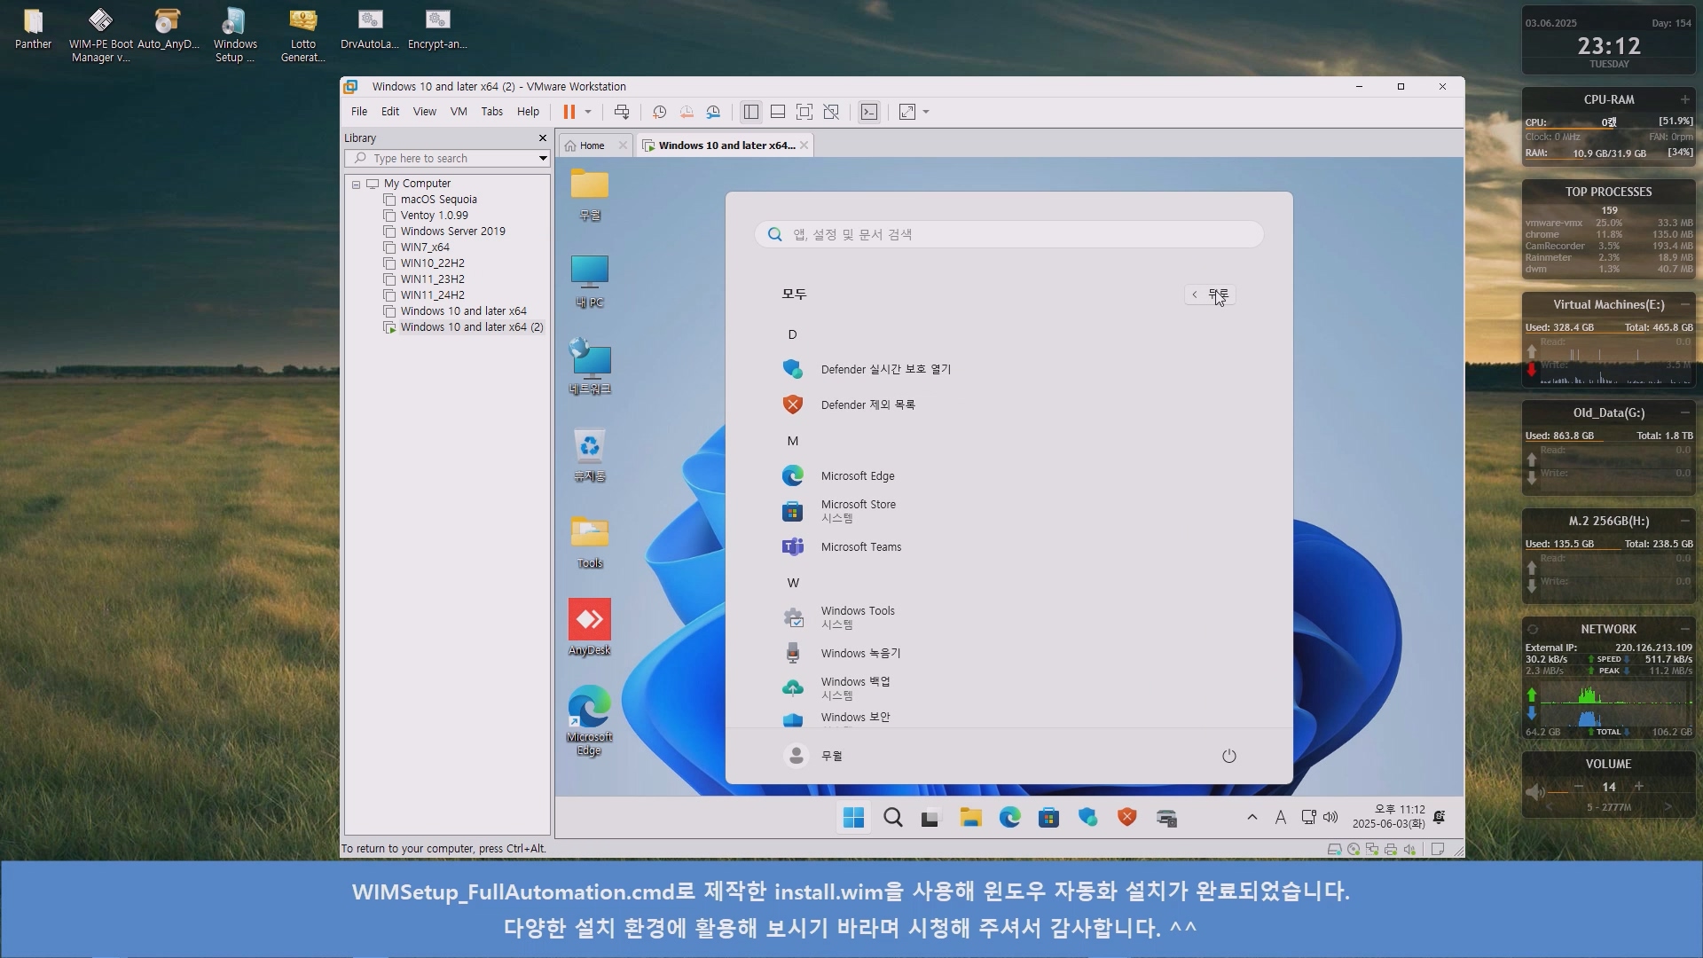Open Microsoft Teams in the app list
The width and height of the screenshot is (1703, 958).
point(860,547)
